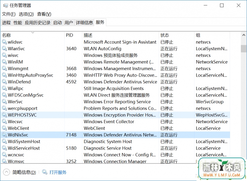Open the 打开服务 link

58,172
